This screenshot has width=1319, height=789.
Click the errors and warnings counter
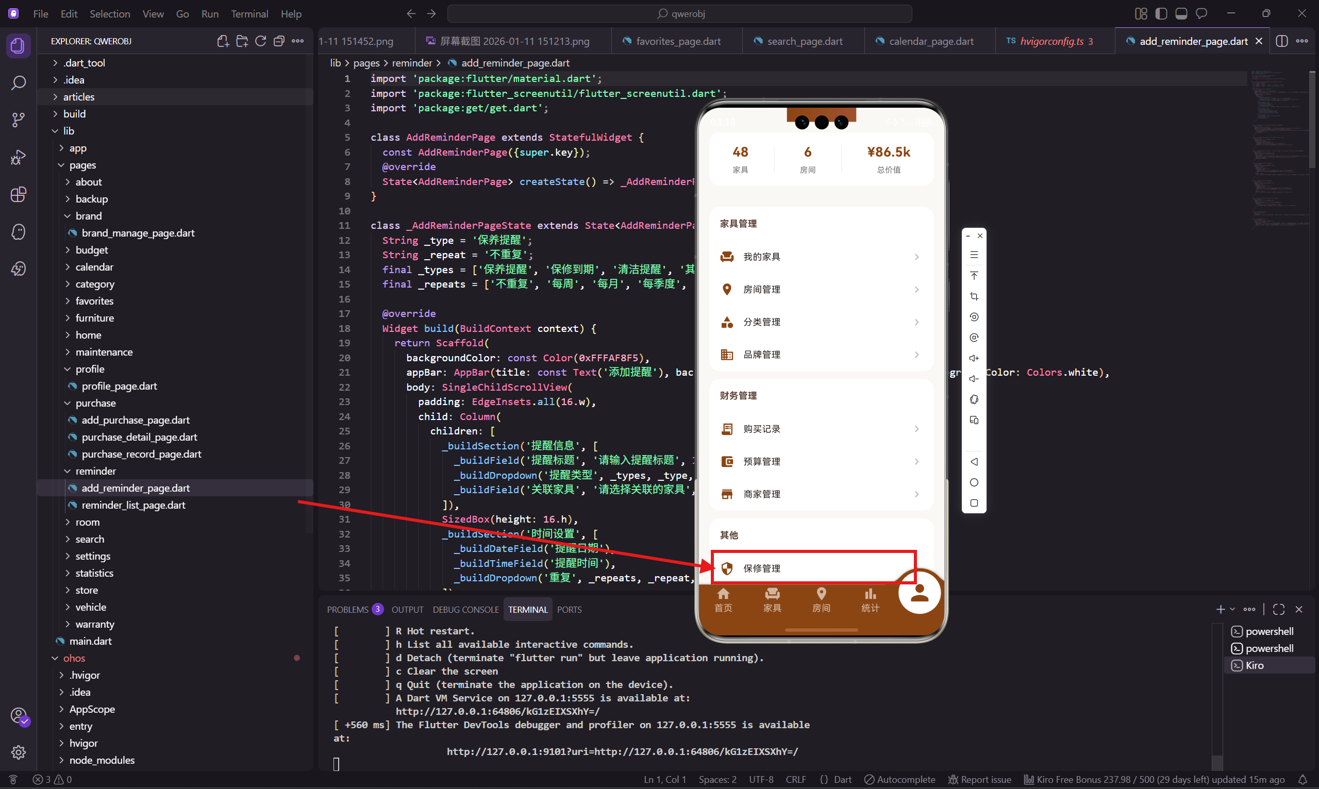pyautogui.click(x=52, y=779)
